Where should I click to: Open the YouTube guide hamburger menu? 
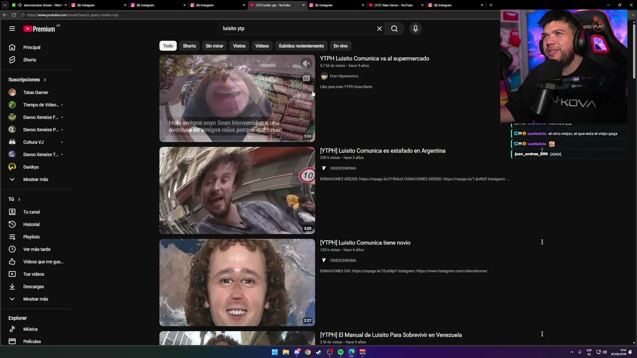click(12, 28)
